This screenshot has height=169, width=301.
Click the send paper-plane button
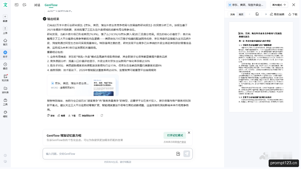[187, 154]
